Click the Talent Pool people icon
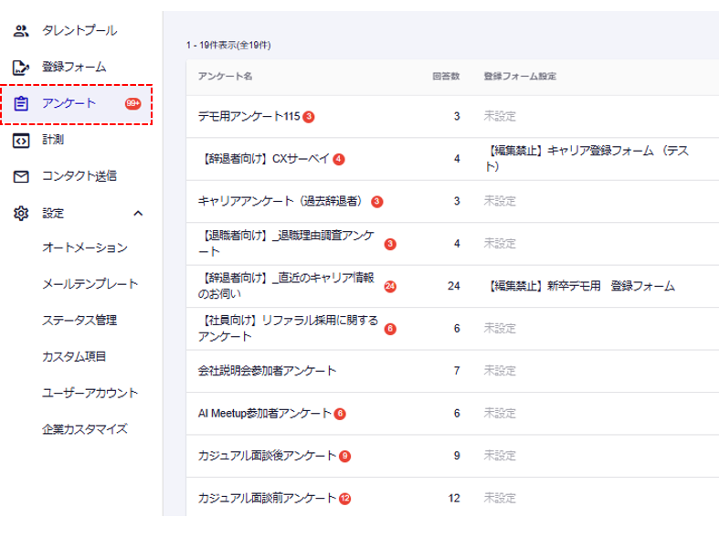Image resolution: width=719 pixels, height=538 pixels. pyautogui.click(x=21, y=30)
